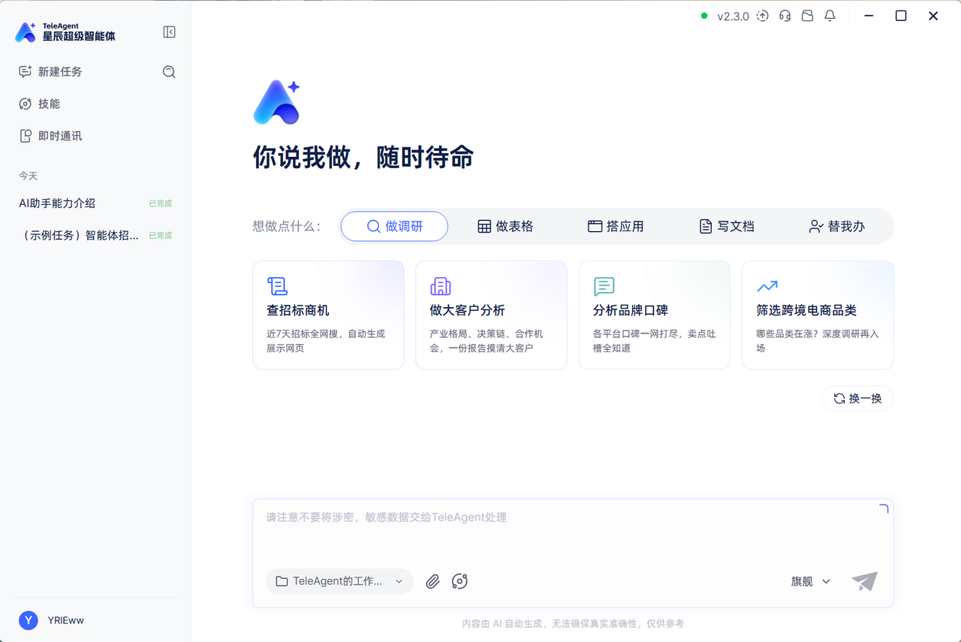Open the 技能 skills page

[39, 104]
